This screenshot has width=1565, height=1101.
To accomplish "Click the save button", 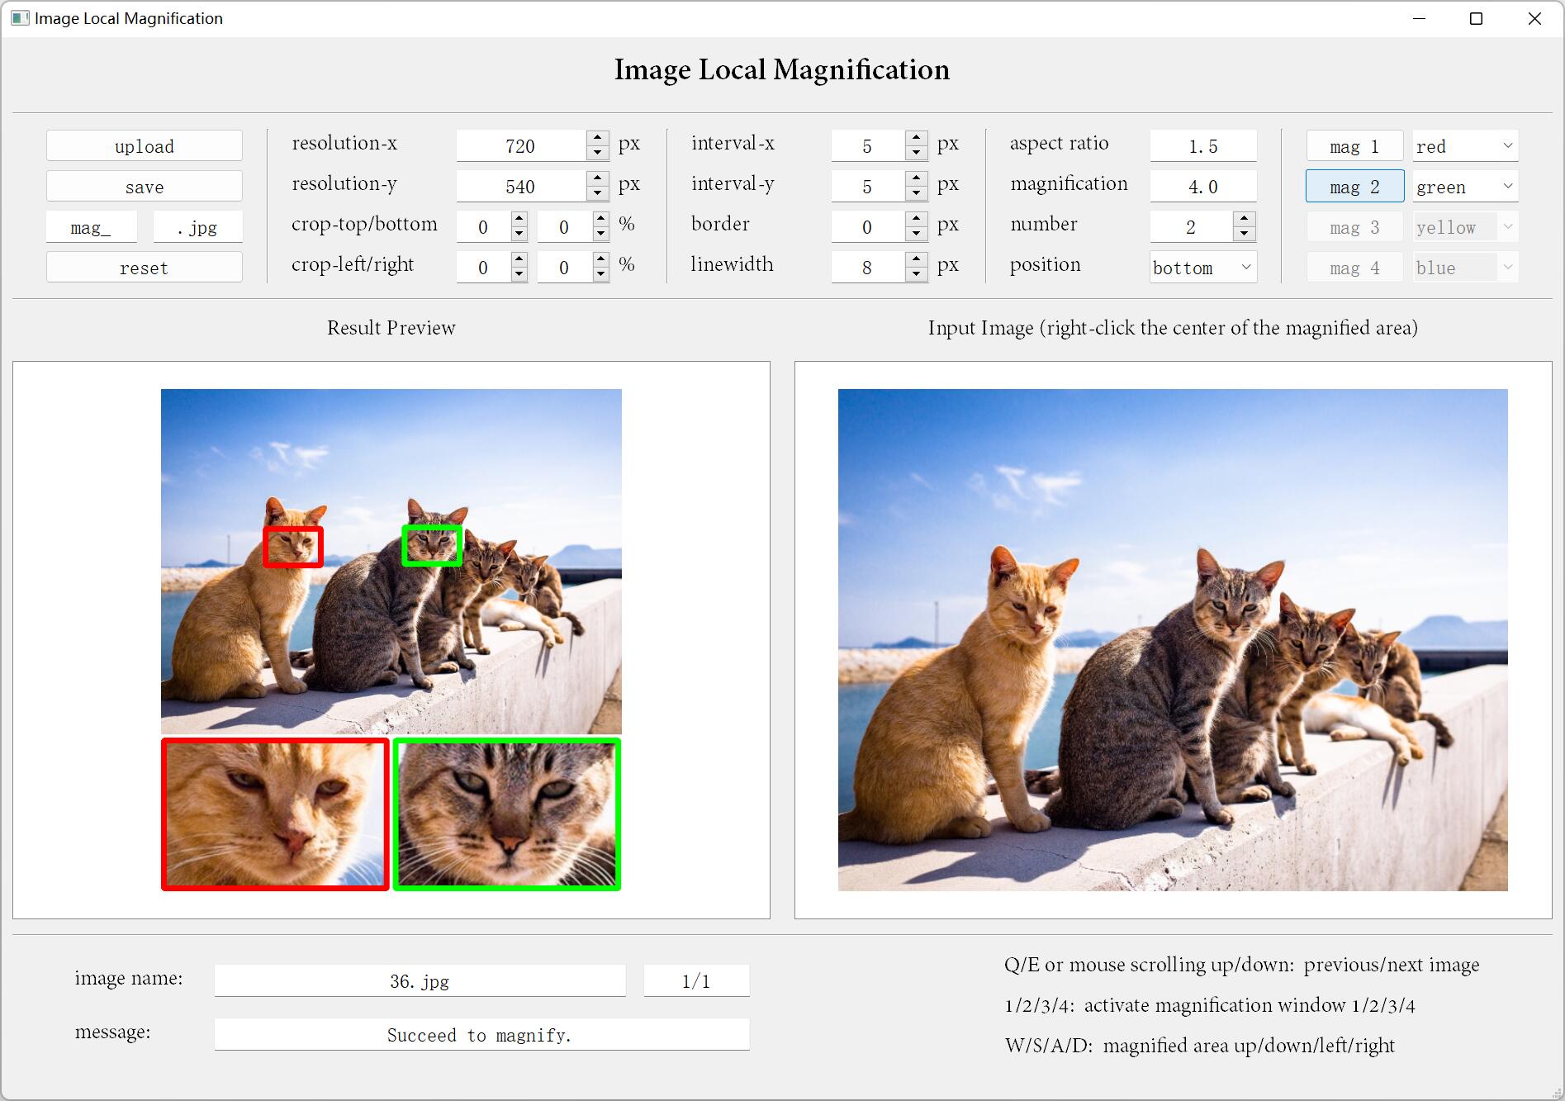I will (145, 187).
